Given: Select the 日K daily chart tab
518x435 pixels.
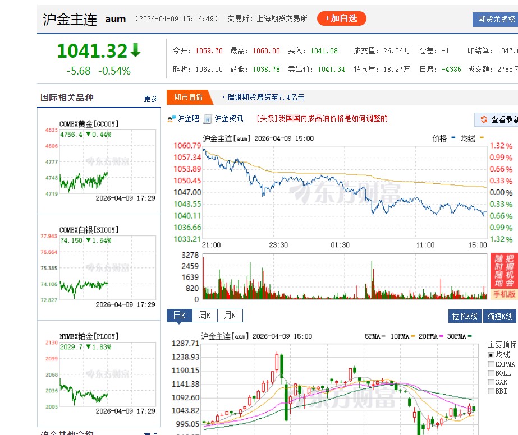Looking at the screenshot, I should 178,315.
